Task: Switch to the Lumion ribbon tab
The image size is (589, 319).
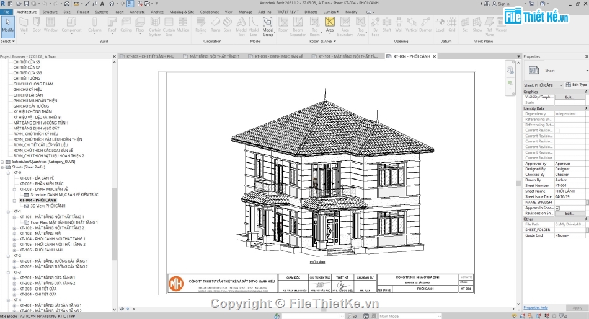Action: [331, 12]
